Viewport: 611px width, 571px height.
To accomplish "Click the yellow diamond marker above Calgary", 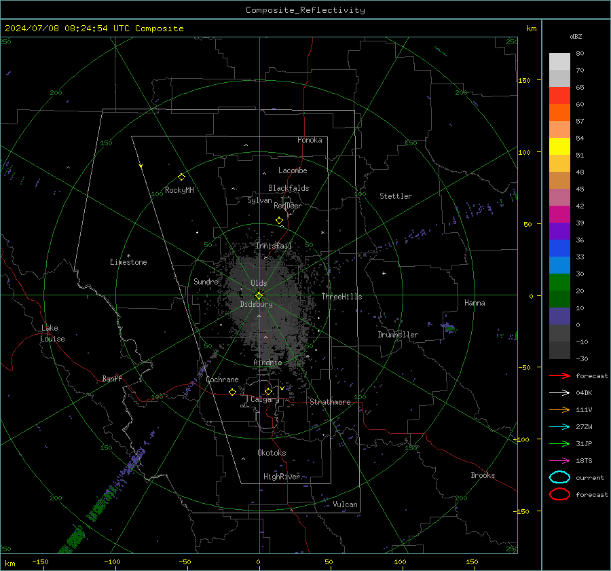I will (x=268, y=391).
